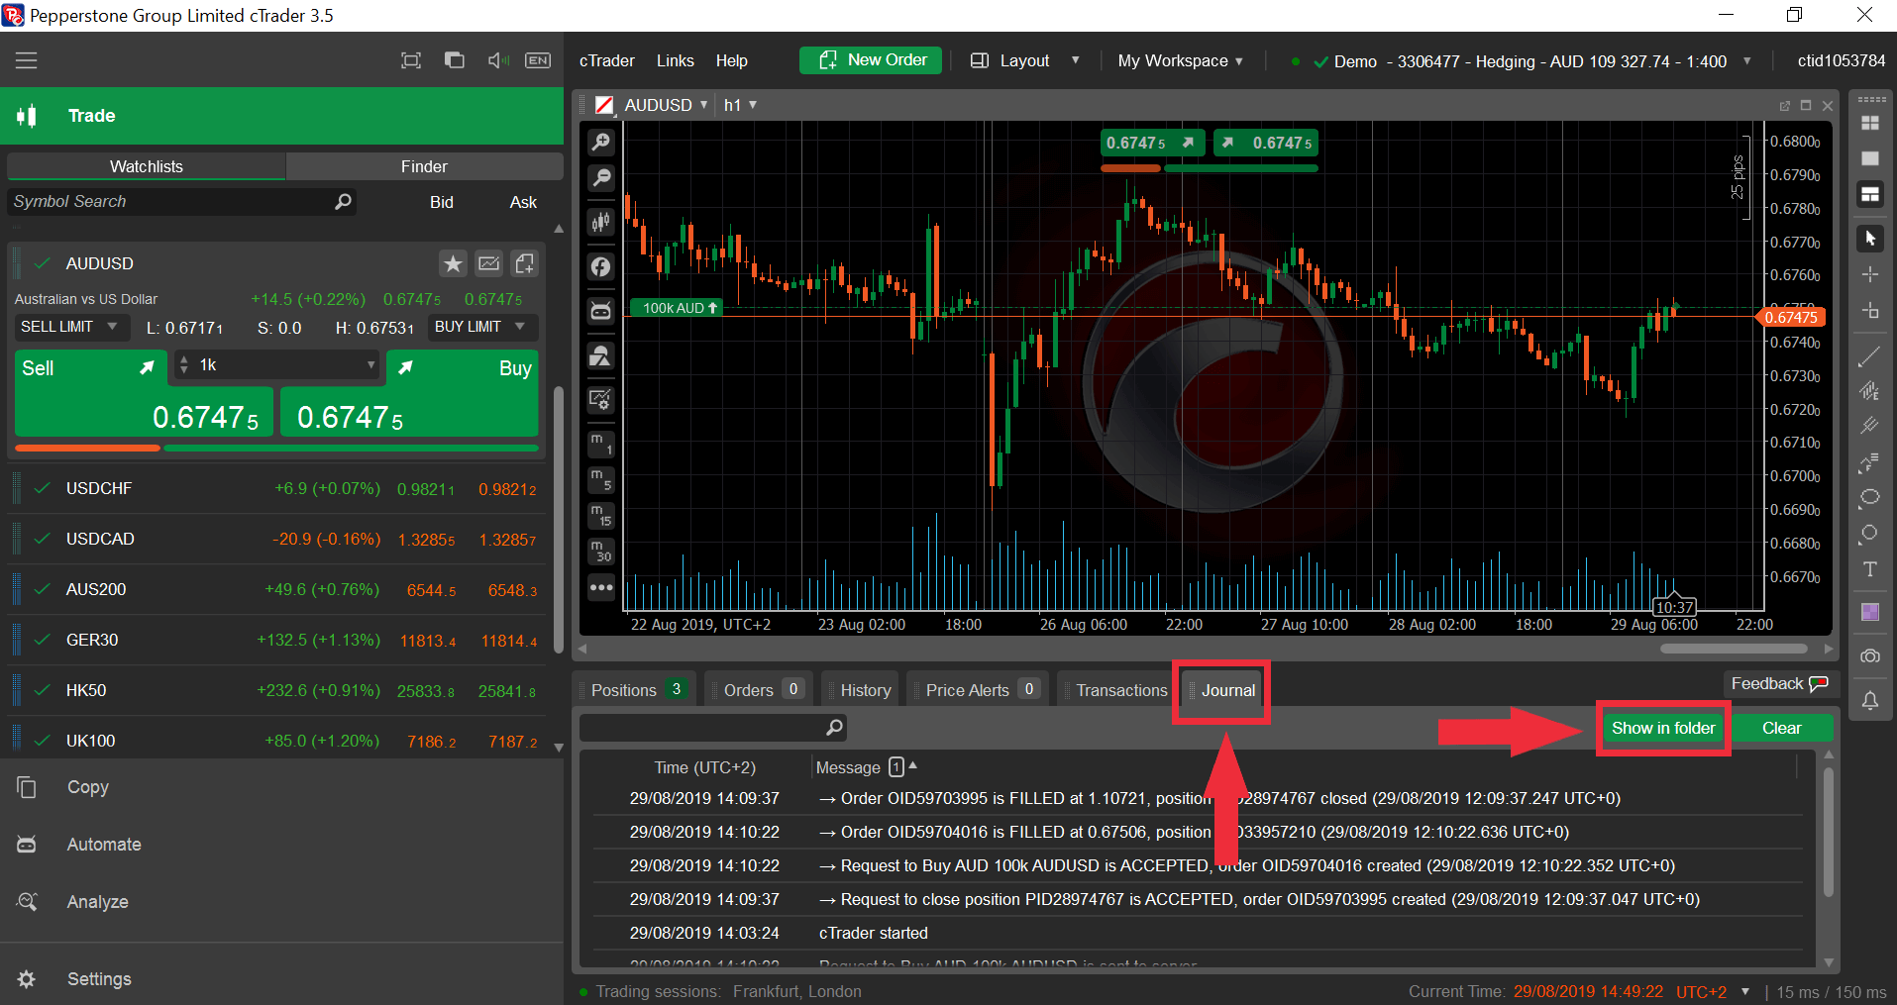This screenshot has width=1897, height=1005.
Task: Switch to single-chart layout mode
Action: point(1870,158)
